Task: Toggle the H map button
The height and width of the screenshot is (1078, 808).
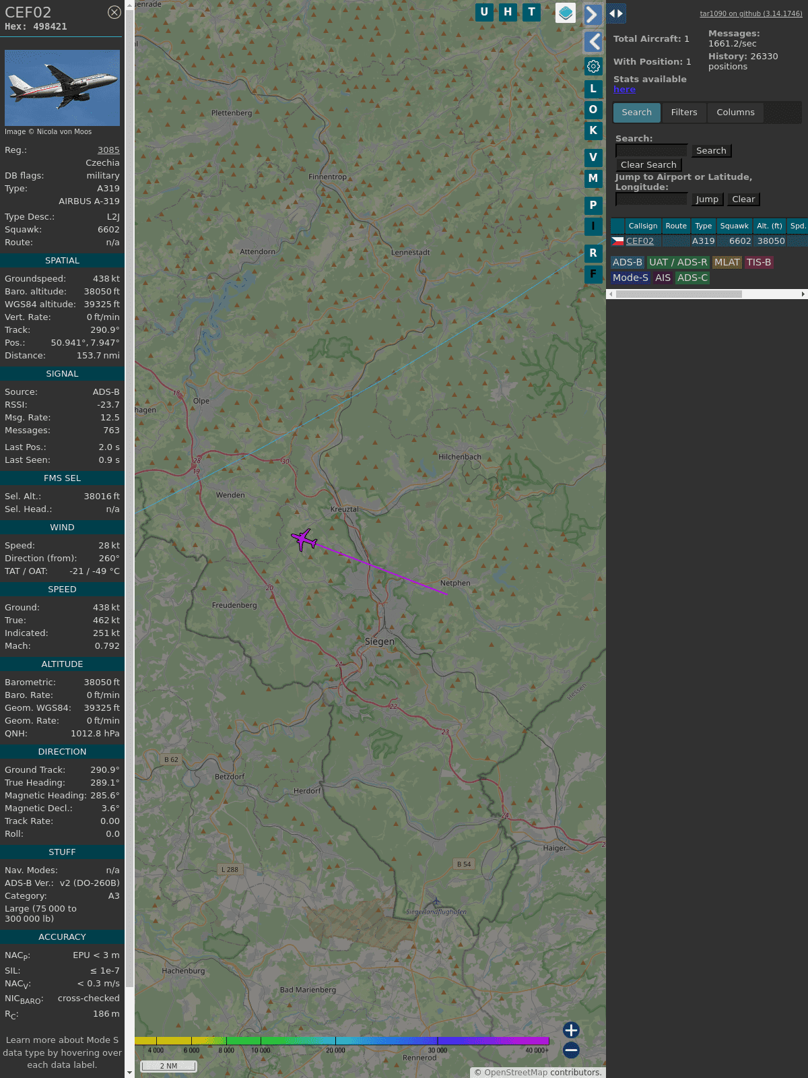Action: (x=508, y=12)
